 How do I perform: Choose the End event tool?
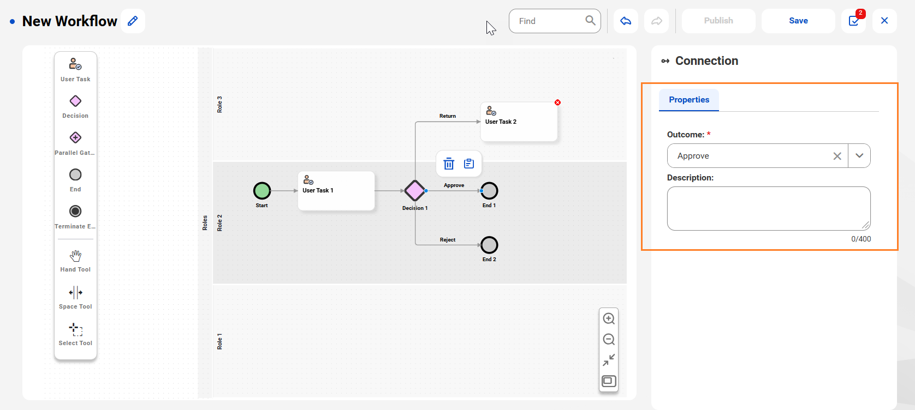(x=75, y=180)
